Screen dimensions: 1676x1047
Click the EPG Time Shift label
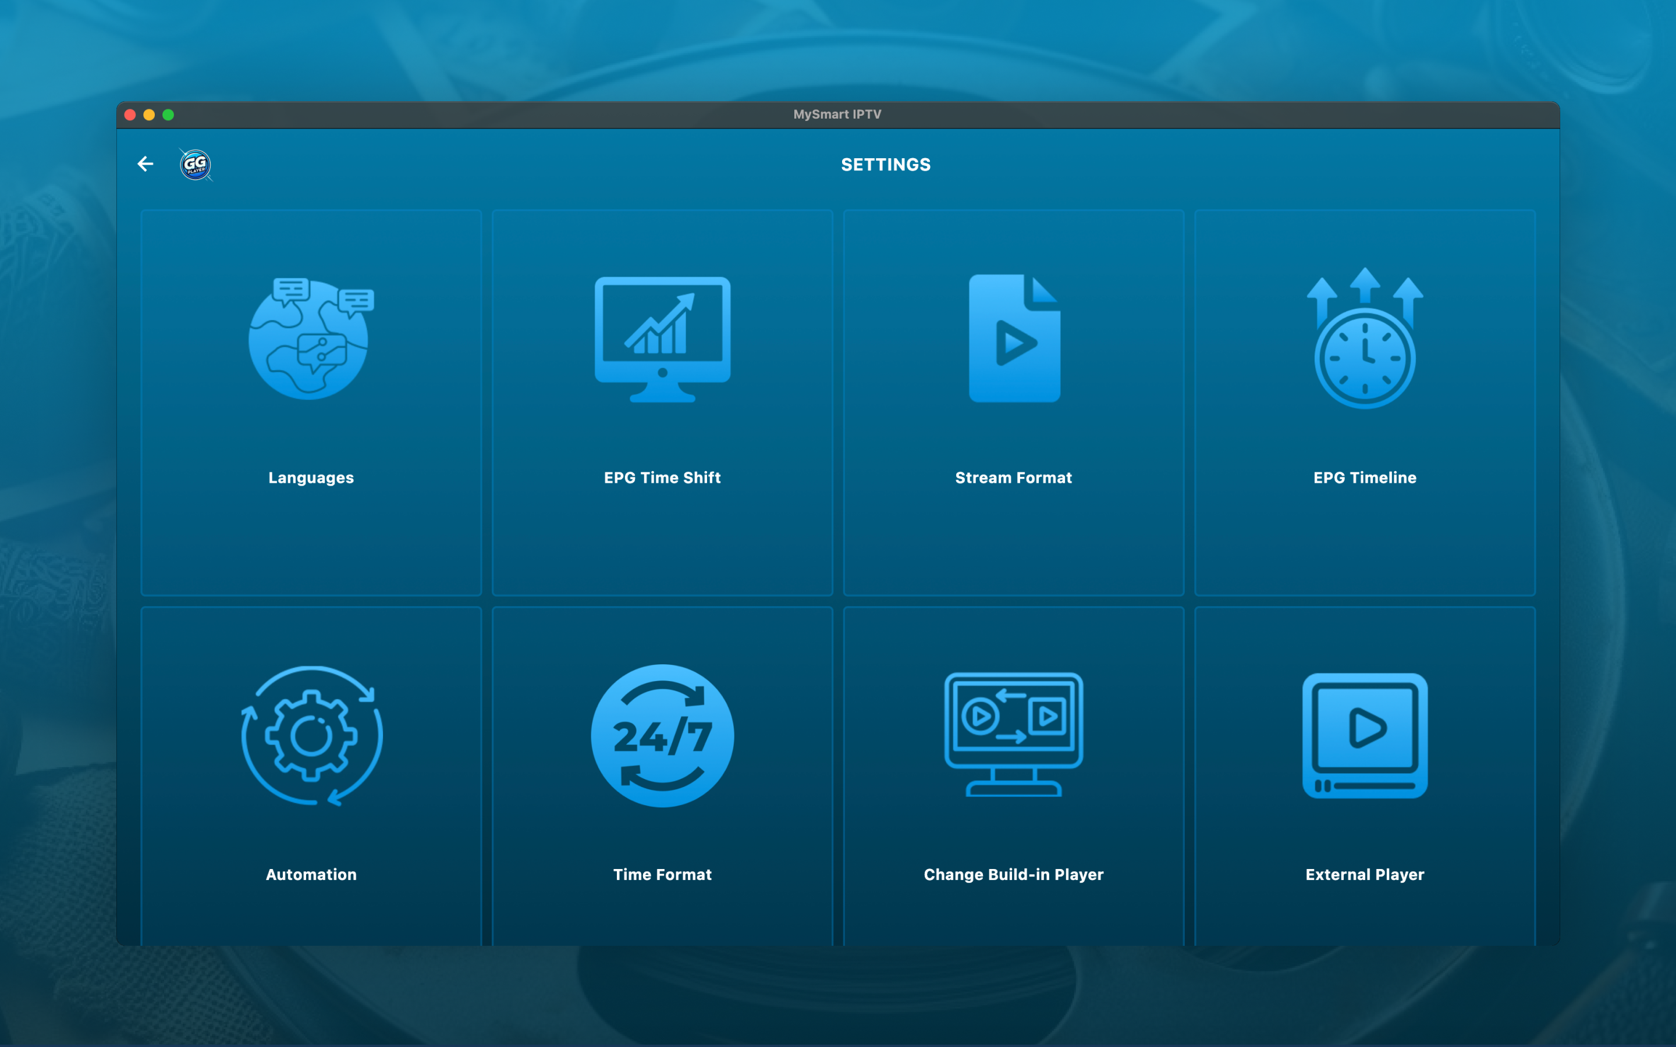(662, 478)
